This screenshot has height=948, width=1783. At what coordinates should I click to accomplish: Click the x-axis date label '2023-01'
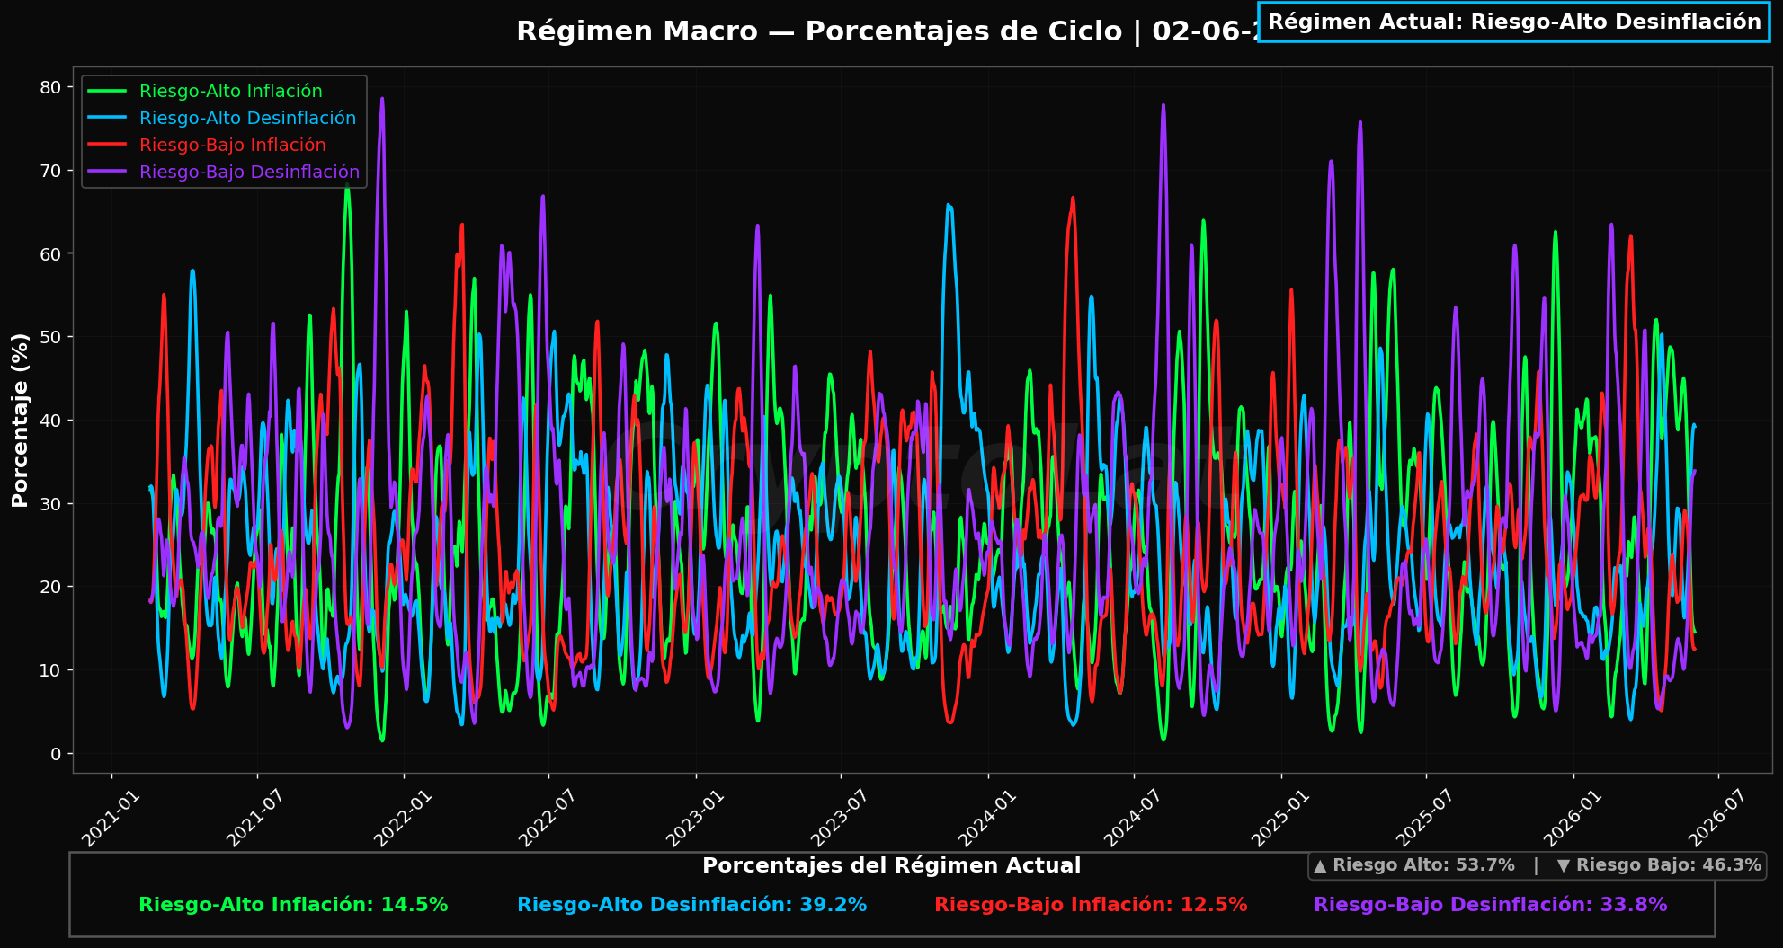(695, 818)
